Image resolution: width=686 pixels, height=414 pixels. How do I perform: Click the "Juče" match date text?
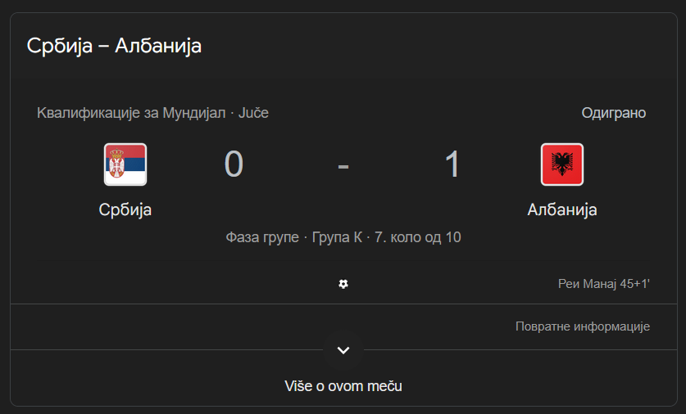[x=253, y=113]
